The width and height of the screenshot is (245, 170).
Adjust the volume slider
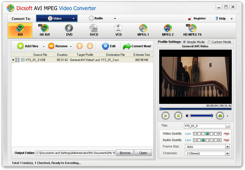[202, 116]
